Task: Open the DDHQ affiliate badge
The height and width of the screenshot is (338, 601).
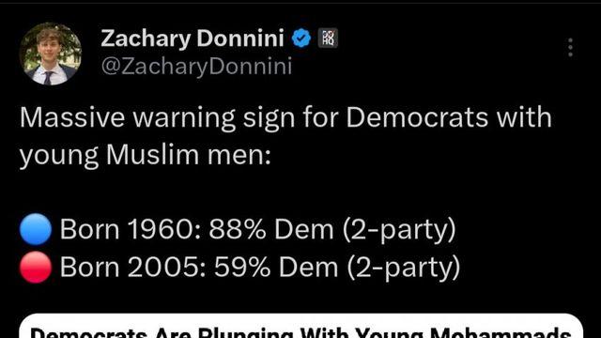Action: coord(328,38)
